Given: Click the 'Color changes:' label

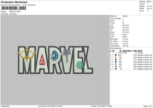Looking at the screenshot, I should (x=116, y=18).
